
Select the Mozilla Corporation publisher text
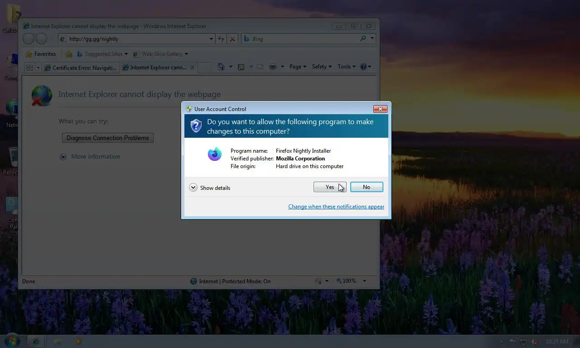point(300,159)
